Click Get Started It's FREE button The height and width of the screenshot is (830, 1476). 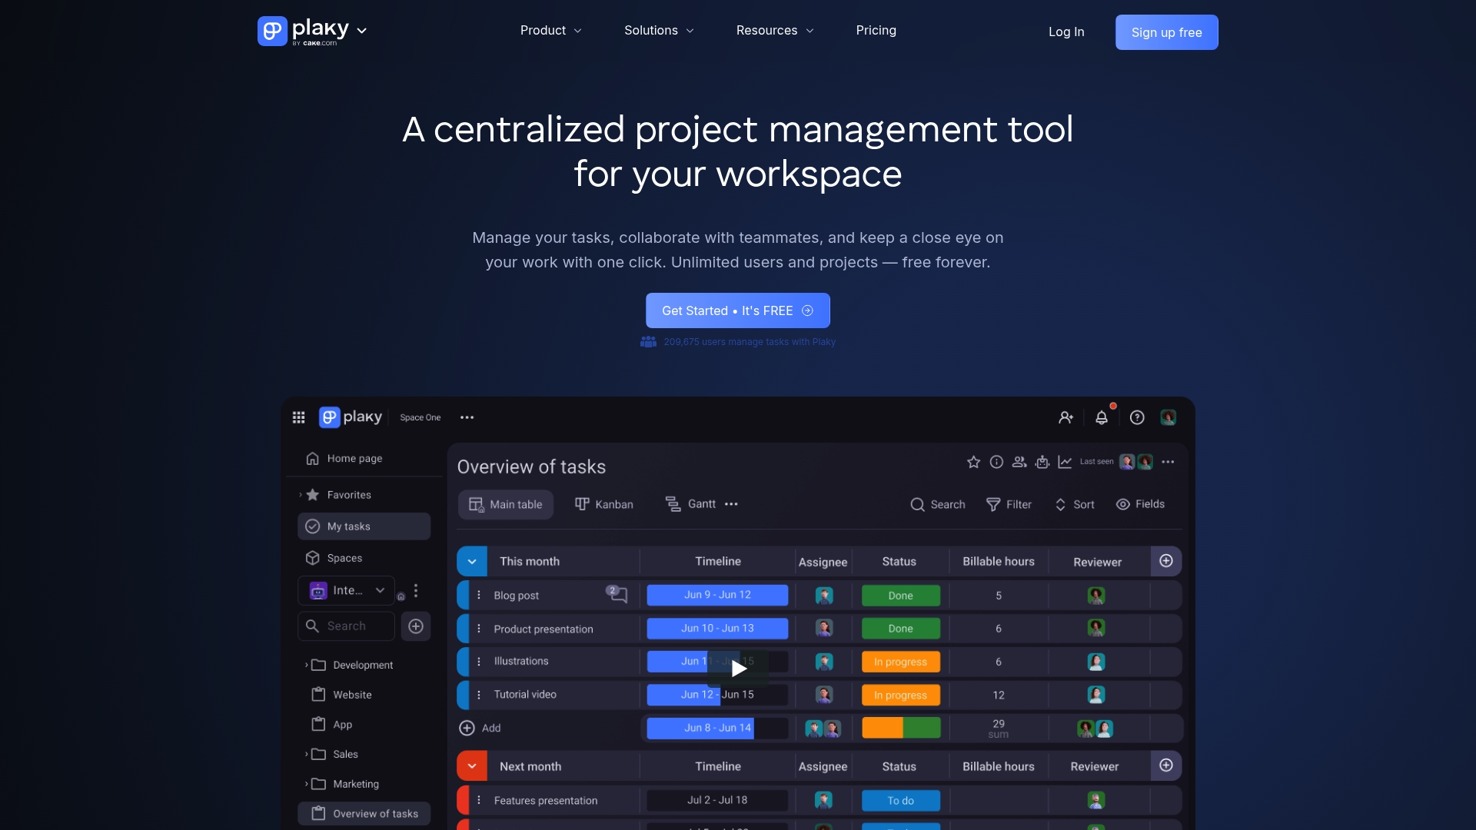point(738,310)
